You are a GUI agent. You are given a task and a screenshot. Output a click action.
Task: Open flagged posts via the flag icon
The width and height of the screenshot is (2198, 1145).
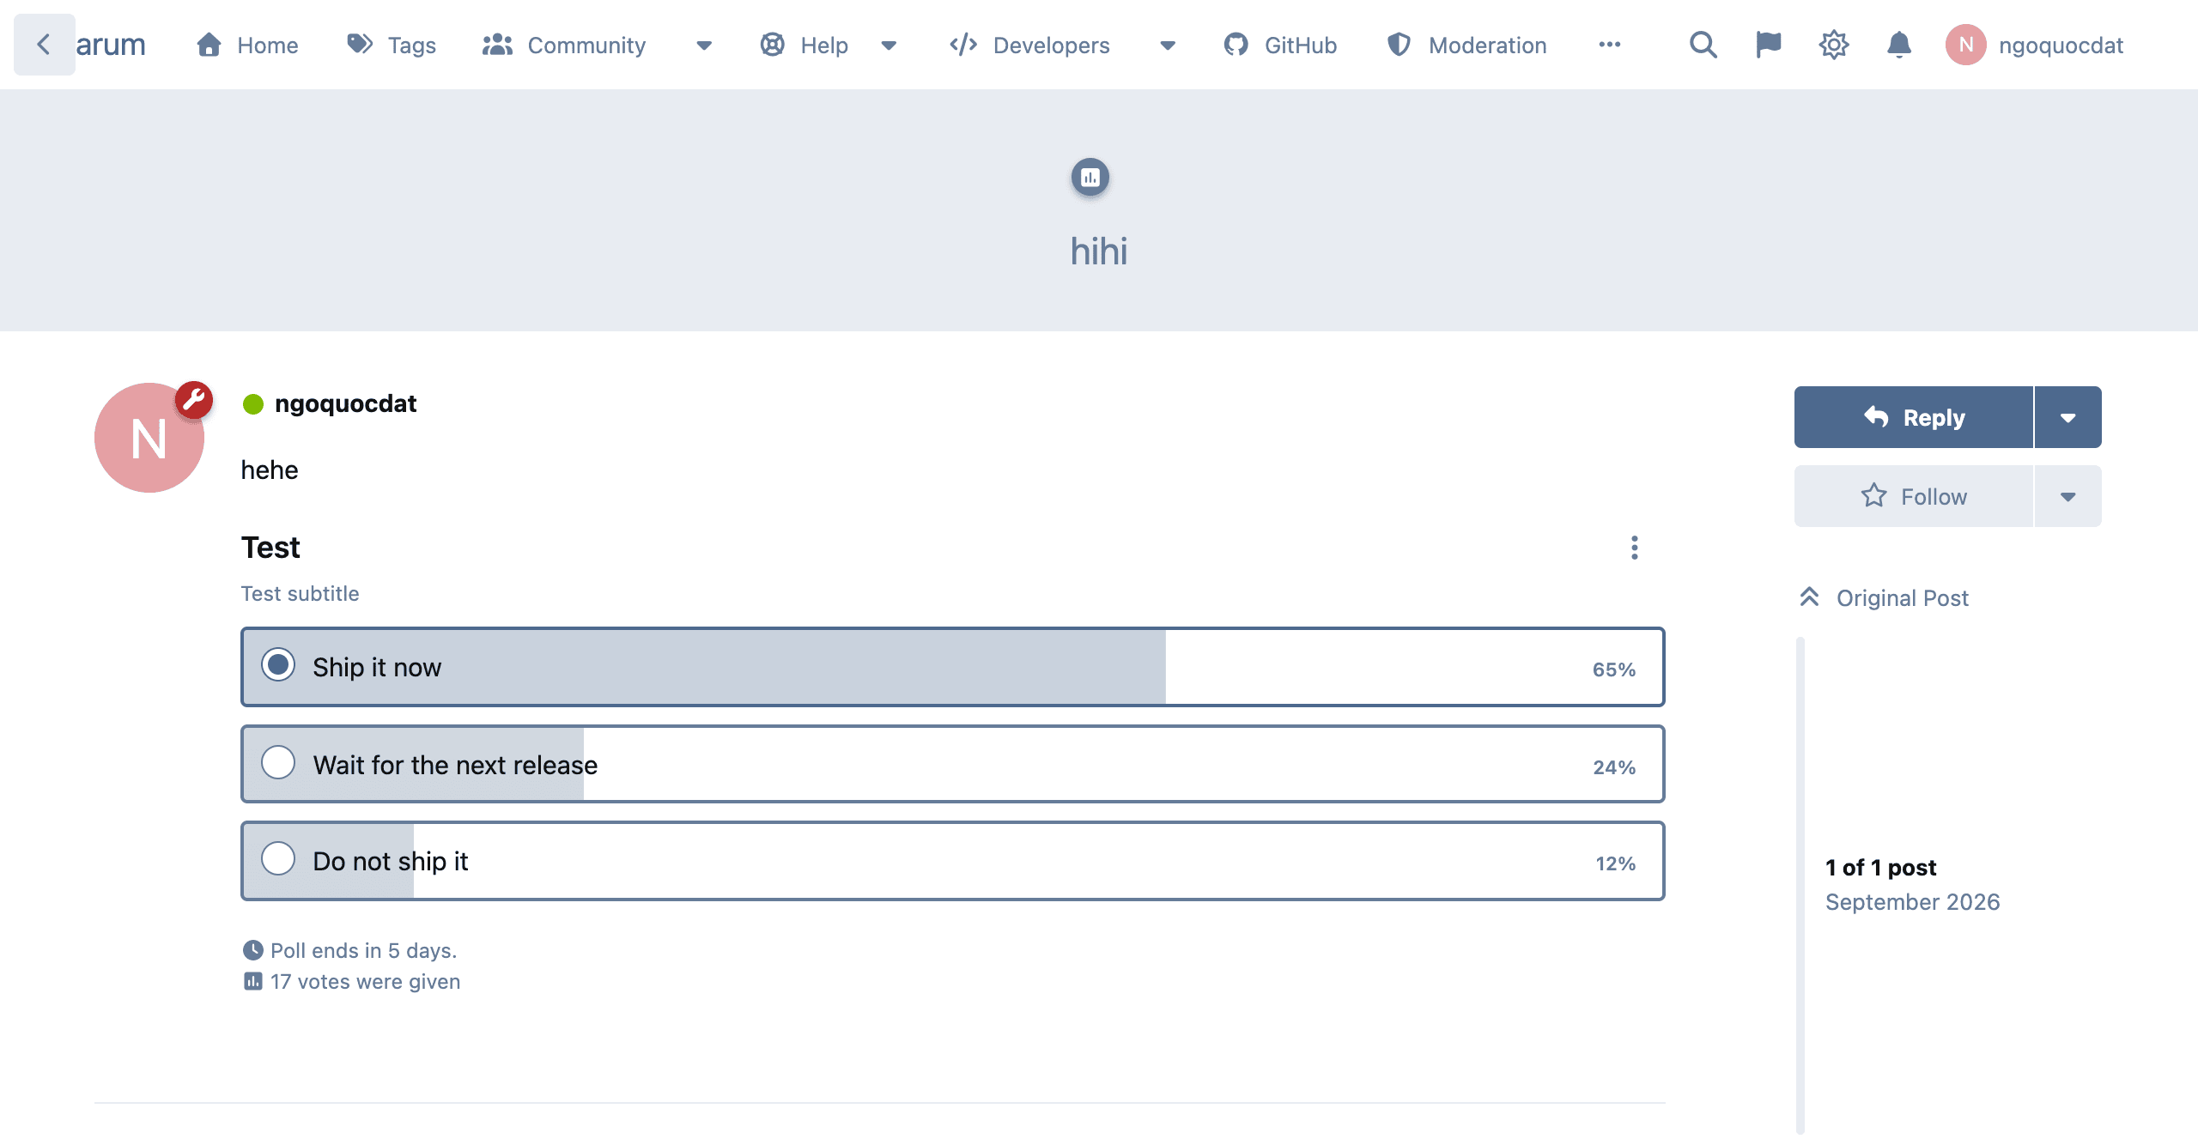[1769, 45]
